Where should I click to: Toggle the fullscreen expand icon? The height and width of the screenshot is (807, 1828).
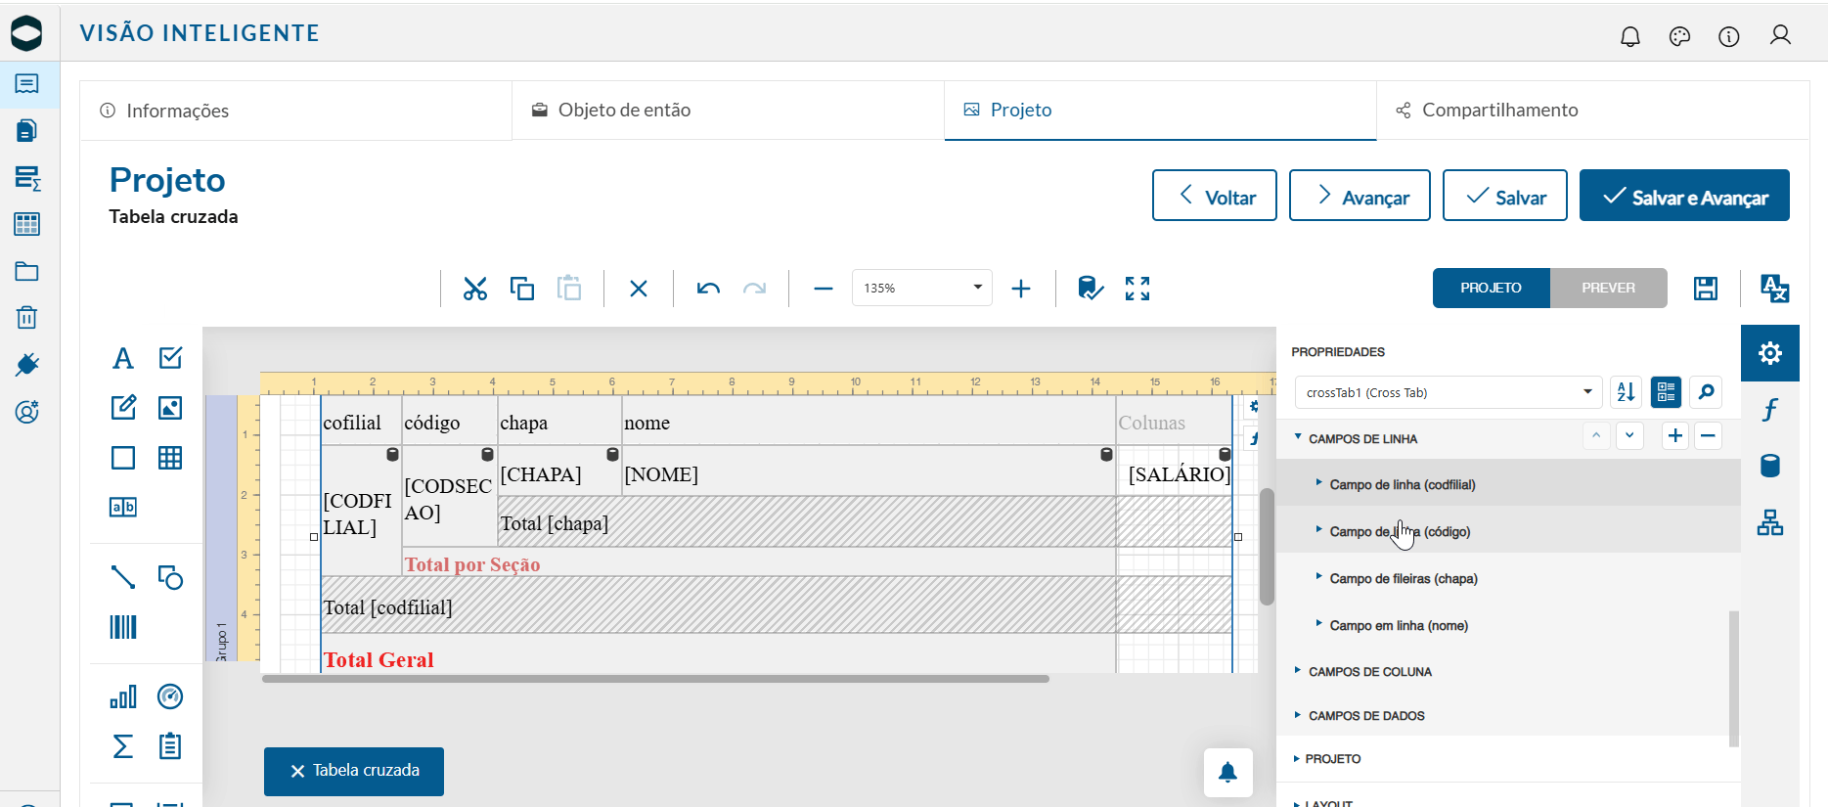coord(1137,289)
